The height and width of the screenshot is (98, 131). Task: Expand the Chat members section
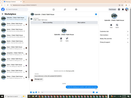114,35
